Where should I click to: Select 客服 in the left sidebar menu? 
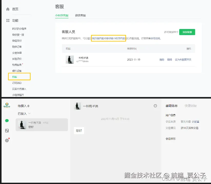[x=15, y=77]
